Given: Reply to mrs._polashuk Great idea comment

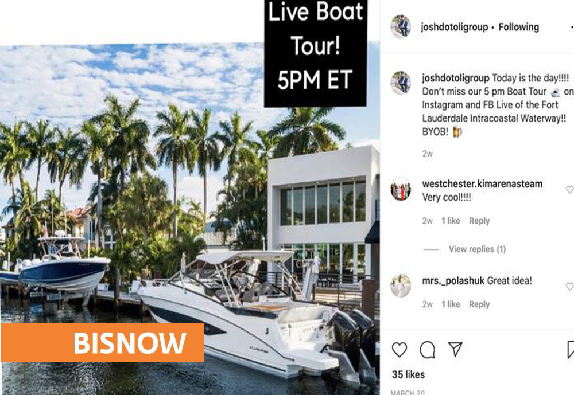Looking at the screenshot, I should 479,304.
